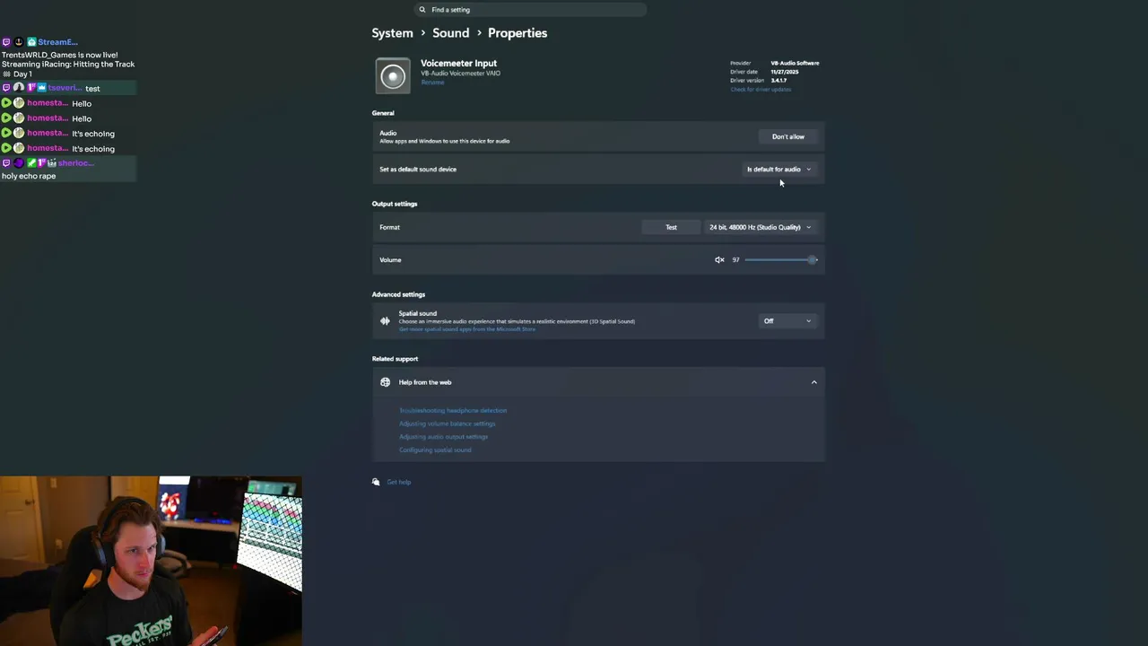Click the search magnifier icon
Viewport: 1148px width, 646px height.
[422, 9]
